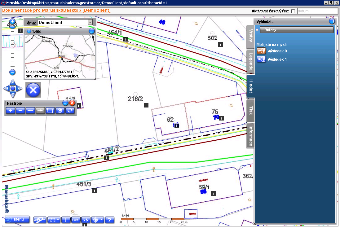This screenshot has height=228, width=340.
Task: Open the Tisk tab
Action: click(250, 111)
